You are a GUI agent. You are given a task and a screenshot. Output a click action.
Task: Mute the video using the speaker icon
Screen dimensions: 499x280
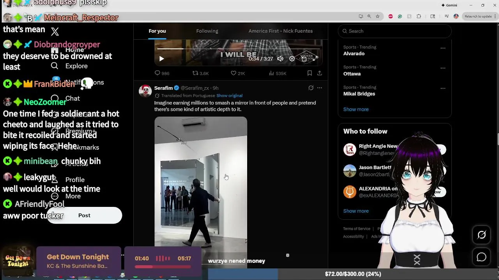tap(280, 59)
